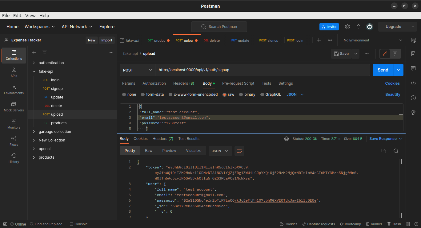The image size is (421, 228).
Task: Add a new request tab with plus
Action: pyautogui.click(x=319, y=40)
